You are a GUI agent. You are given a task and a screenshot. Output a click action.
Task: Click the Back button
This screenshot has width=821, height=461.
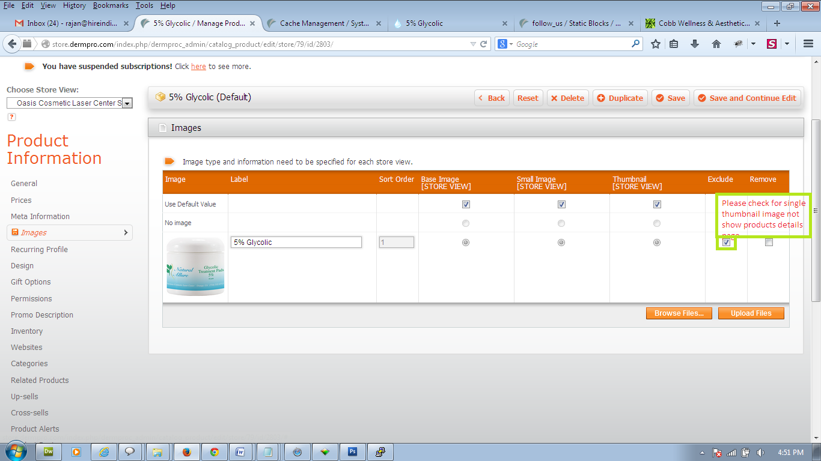coord(492,98)
